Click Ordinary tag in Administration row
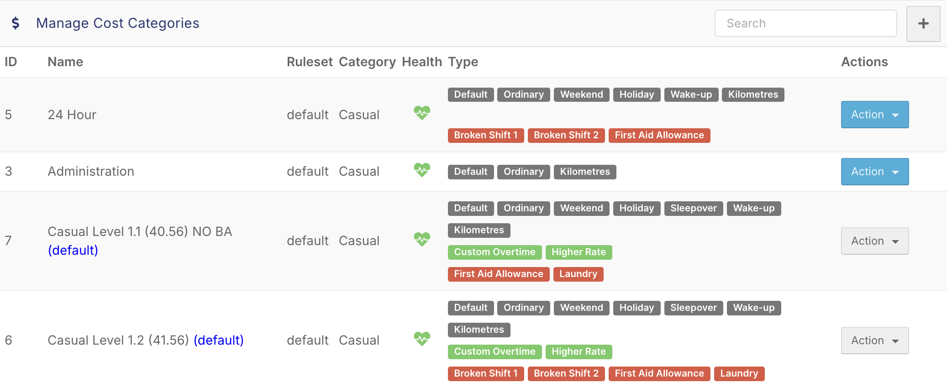 click(x=524, y=172)
